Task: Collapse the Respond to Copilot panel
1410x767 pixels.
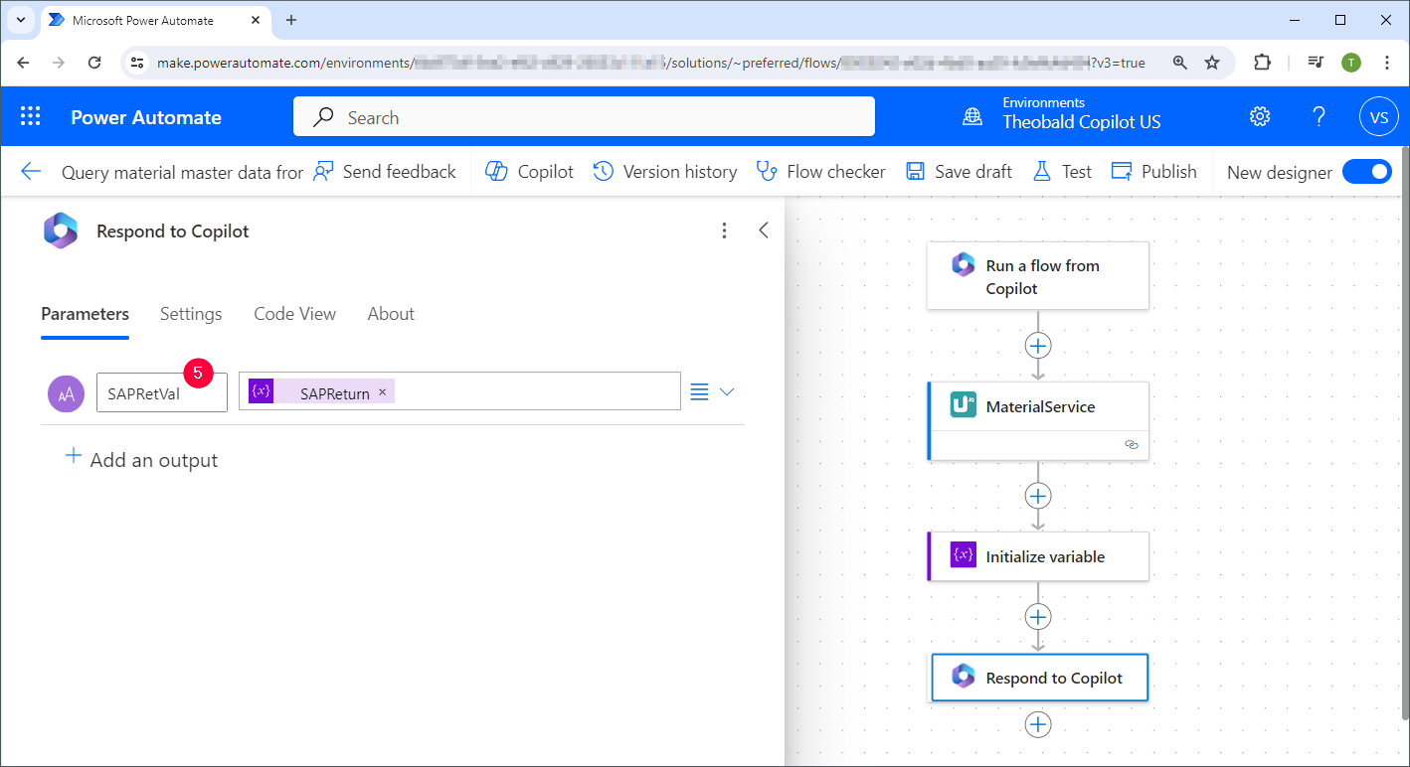Action: click(764, 230)
